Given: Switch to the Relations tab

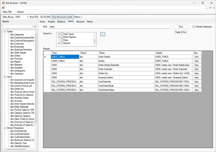Looking at the screenshot, I should tap(61, 22).
